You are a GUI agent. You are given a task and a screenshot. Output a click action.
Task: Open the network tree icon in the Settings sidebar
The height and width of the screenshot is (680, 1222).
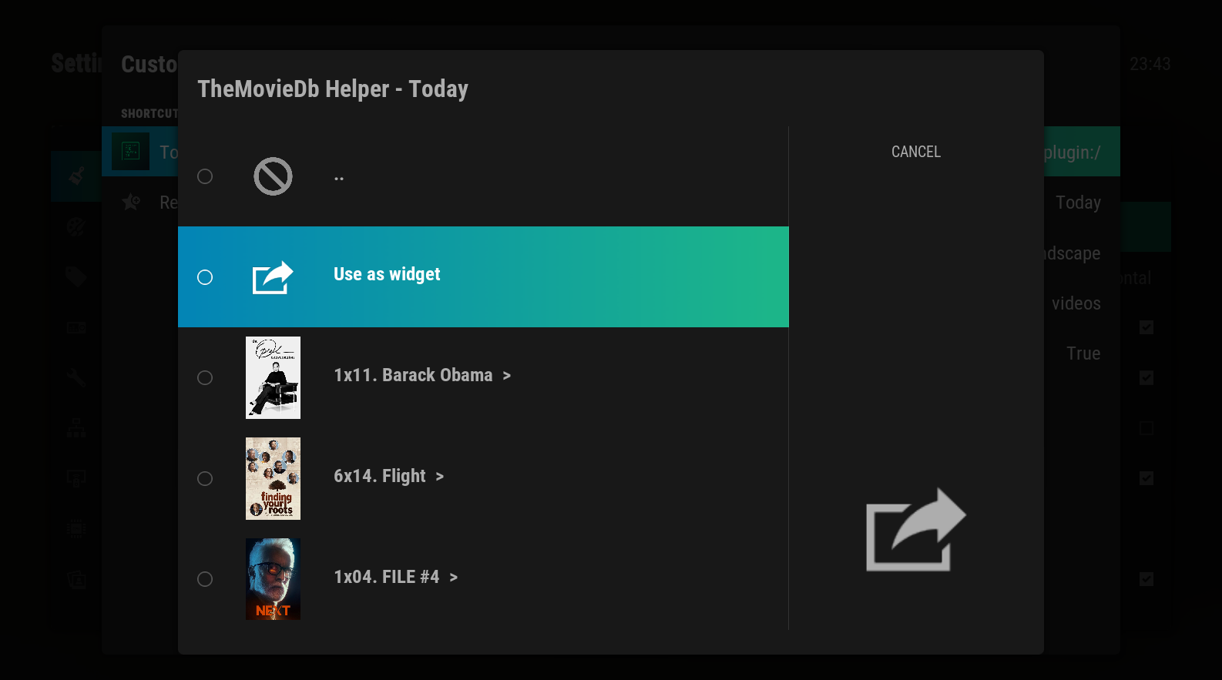76,428
